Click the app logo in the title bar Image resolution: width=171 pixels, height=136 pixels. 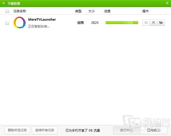[x=4, y=3]
